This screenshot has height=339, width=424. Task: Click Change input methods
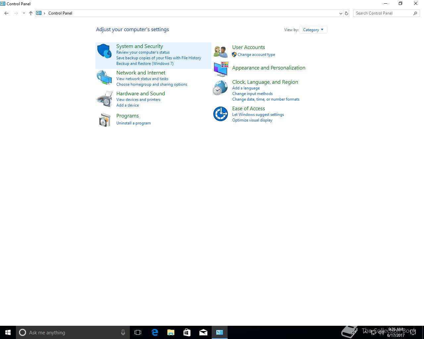tap(252, 94)
